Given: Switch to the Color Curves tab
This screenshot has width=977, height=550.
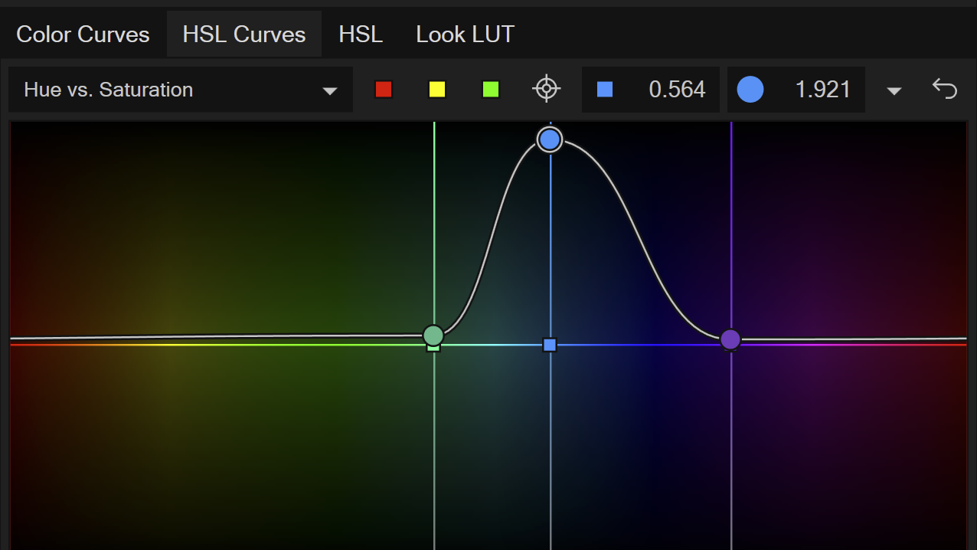Looking at the screenshot, I should tap(82, 34).
